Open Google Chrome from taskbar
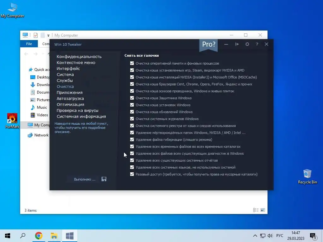The width and height of the screenshot is (323, 242). (x=39, y=236)
